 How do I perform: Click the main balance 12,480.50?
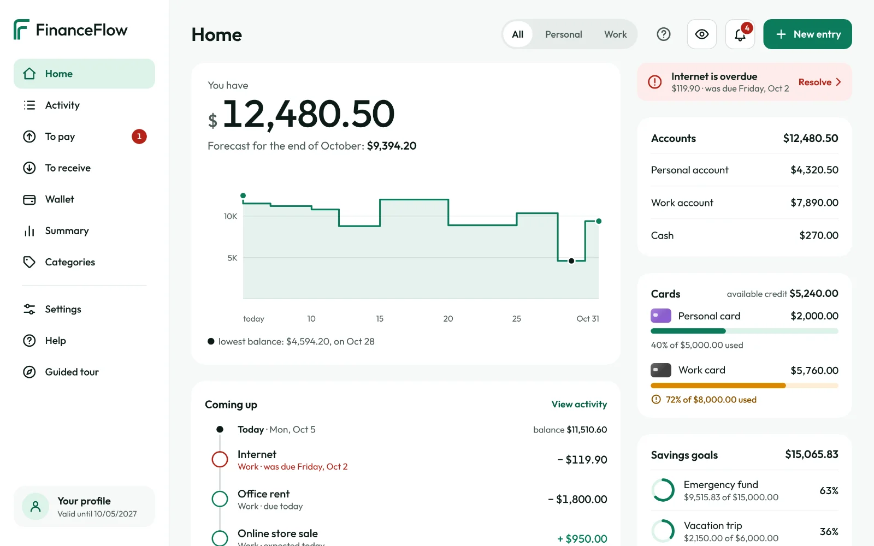click(x=309, y=114)
